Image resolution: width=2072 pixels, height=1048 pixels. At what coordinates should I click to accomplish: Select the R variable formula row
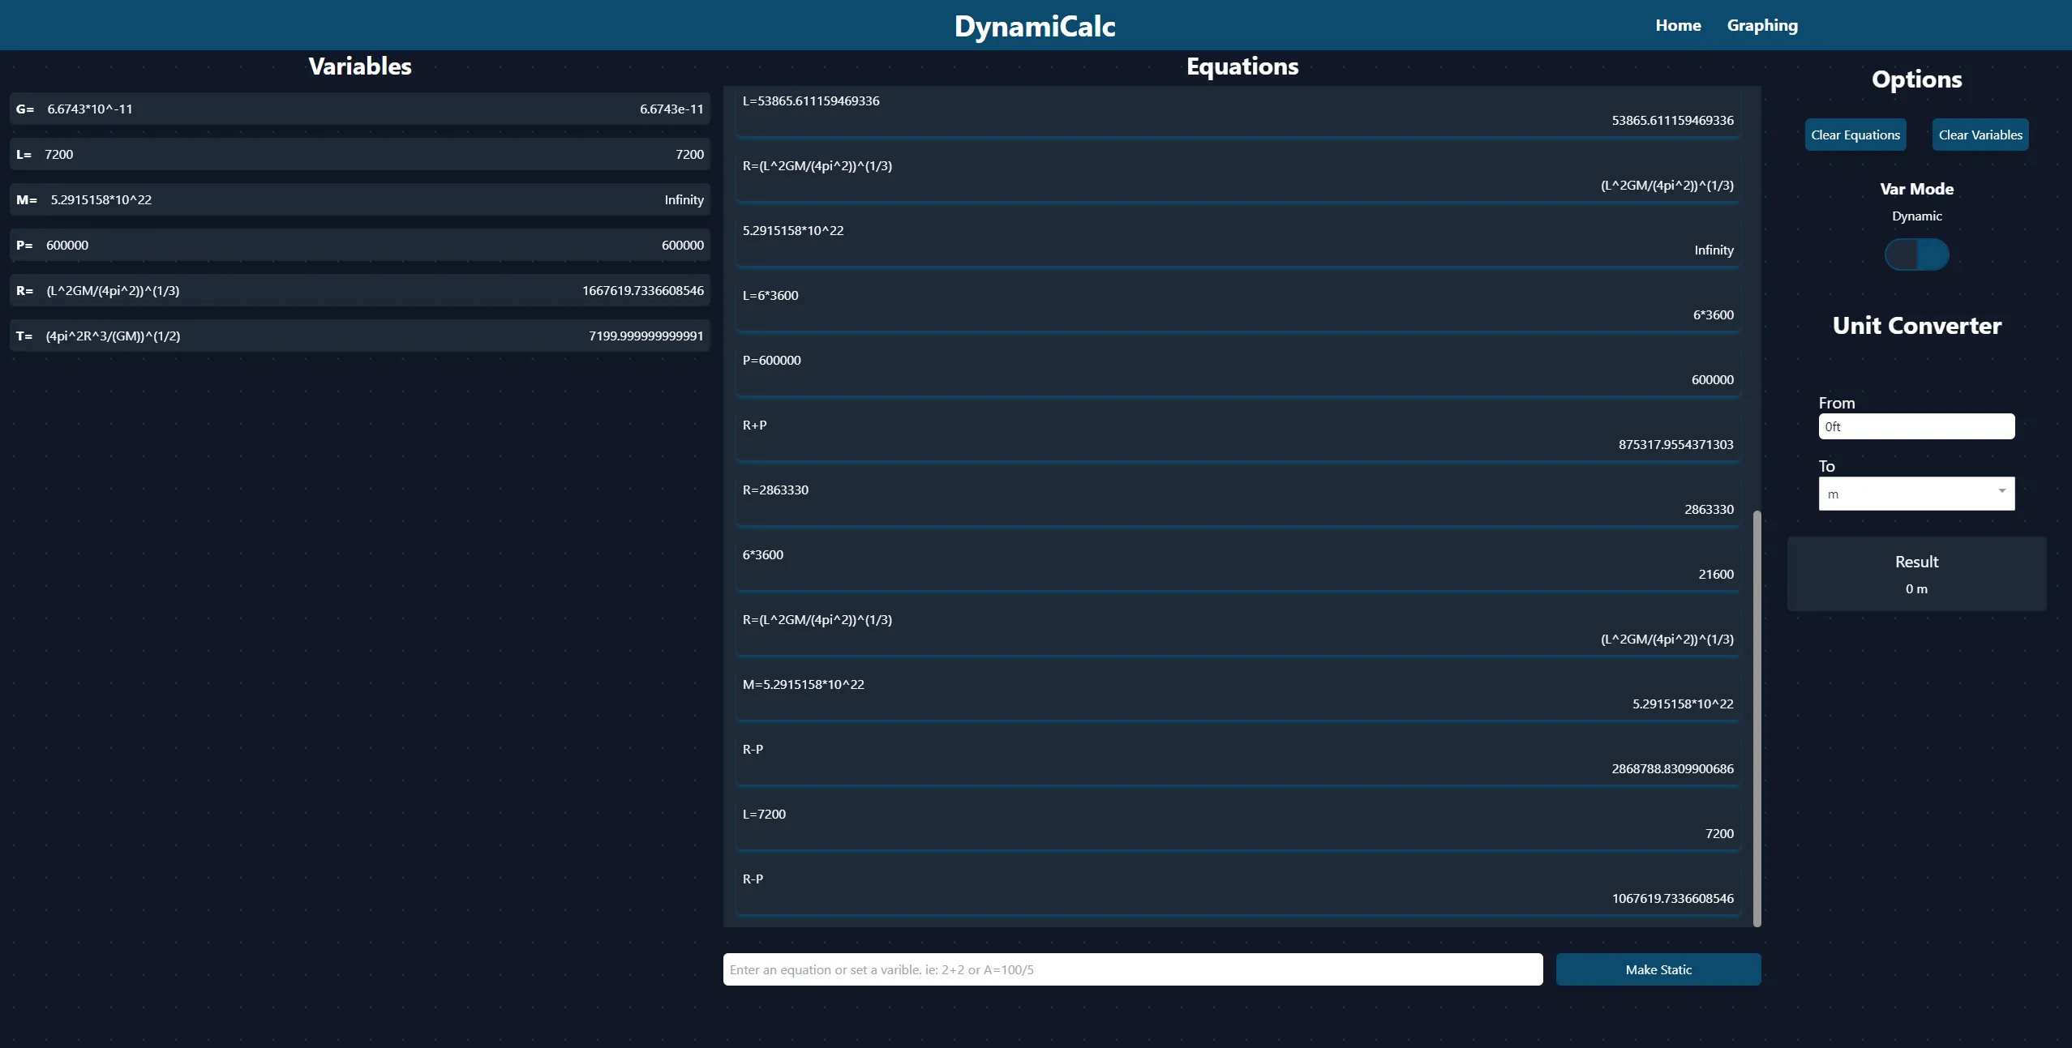pyautogui.click(x=359, y=290)
